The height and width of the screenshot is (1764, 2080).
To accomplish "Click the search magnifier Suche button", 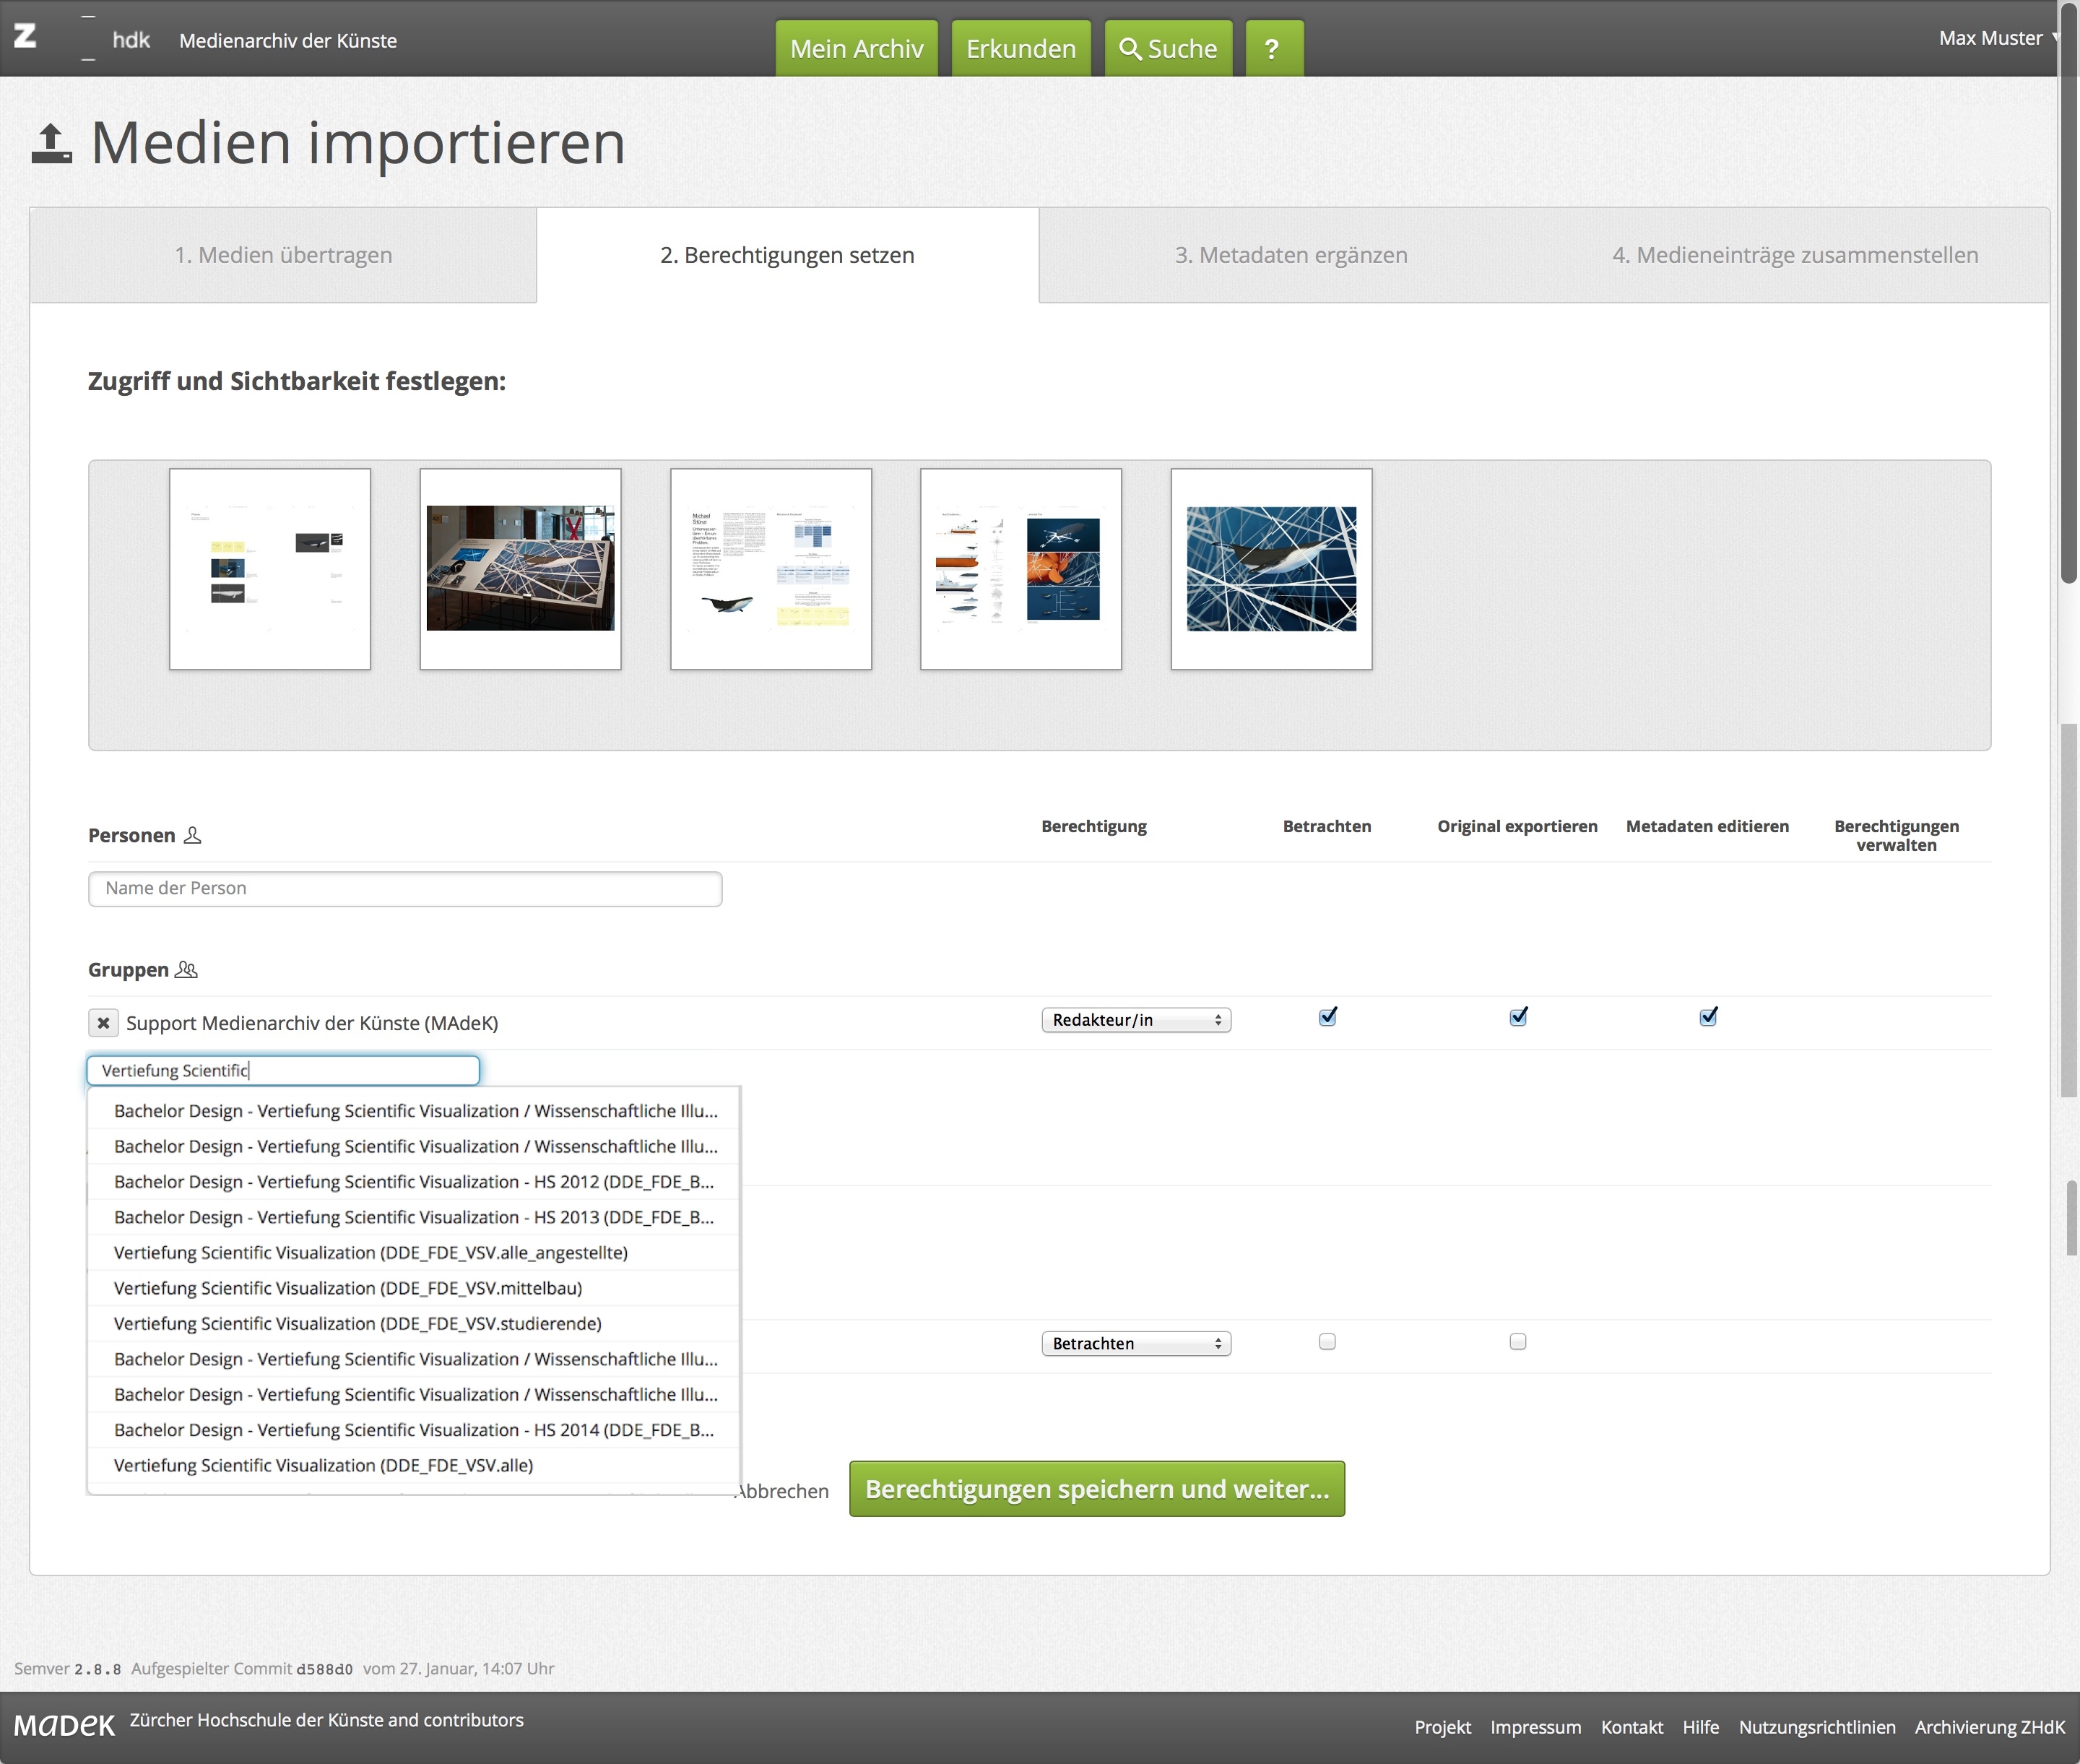I will click(x=1168, y=48).
